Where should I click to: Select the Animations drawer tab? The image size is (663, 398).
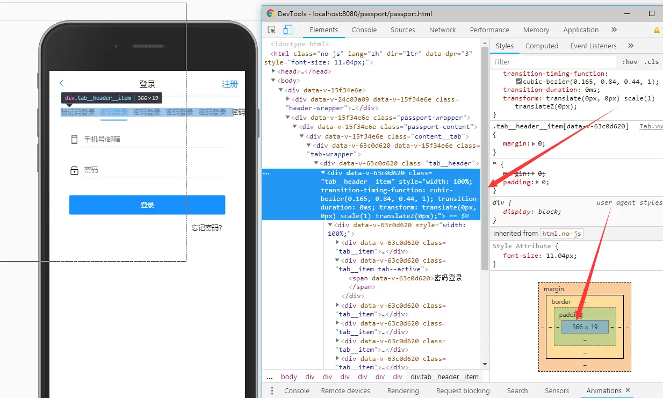(x=604, y=390)
